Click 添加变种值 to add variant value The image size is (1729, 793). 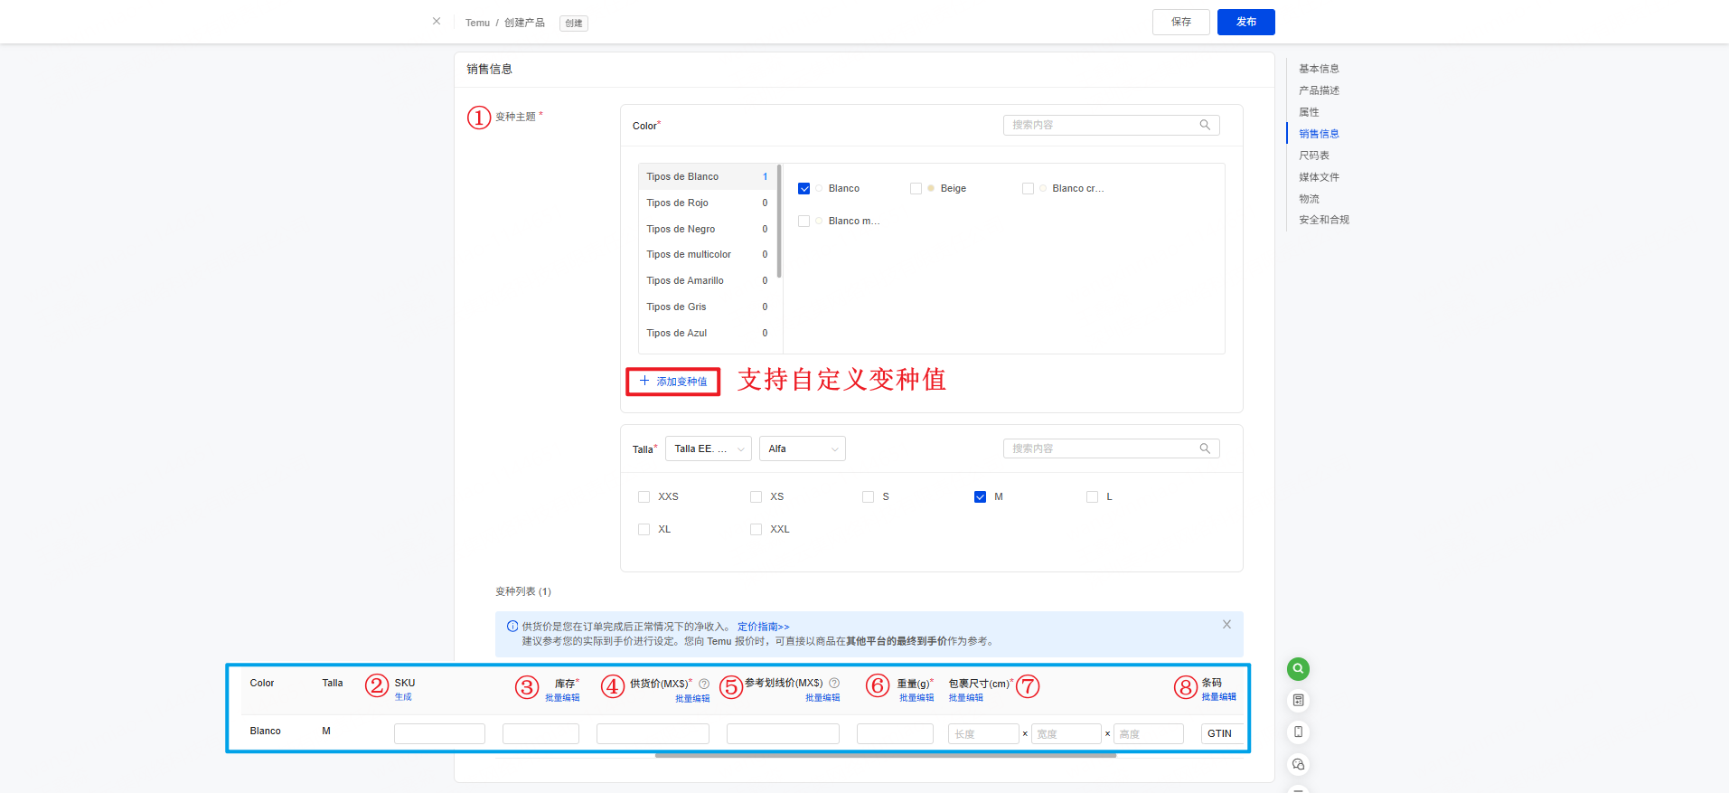(x=673, y=382)
